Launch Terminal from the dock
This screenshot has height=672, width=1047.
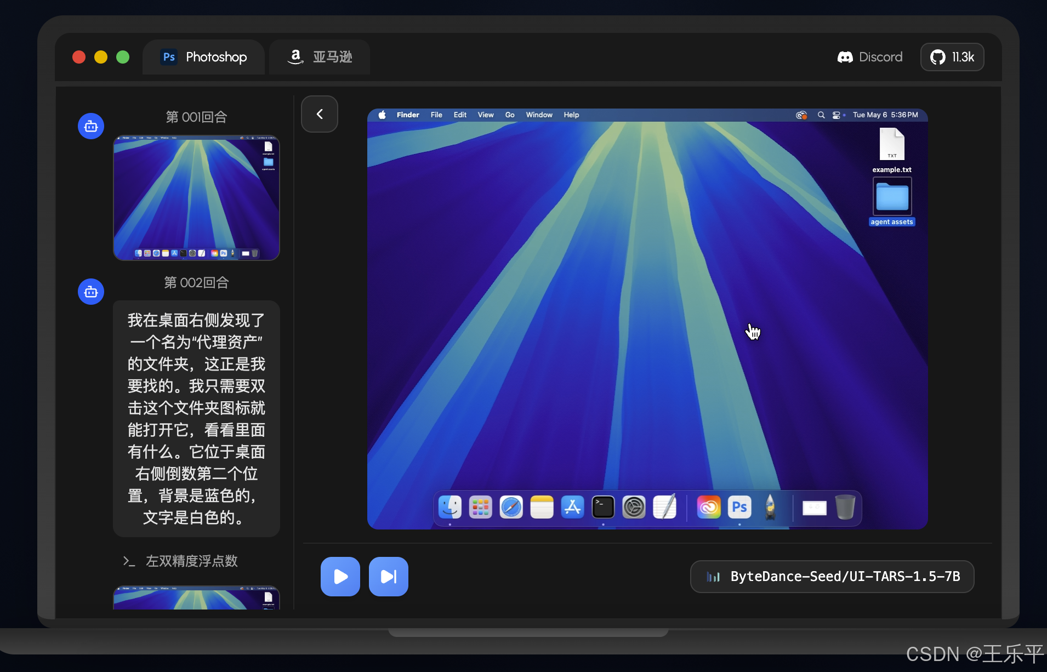click(x=603, y=508)
